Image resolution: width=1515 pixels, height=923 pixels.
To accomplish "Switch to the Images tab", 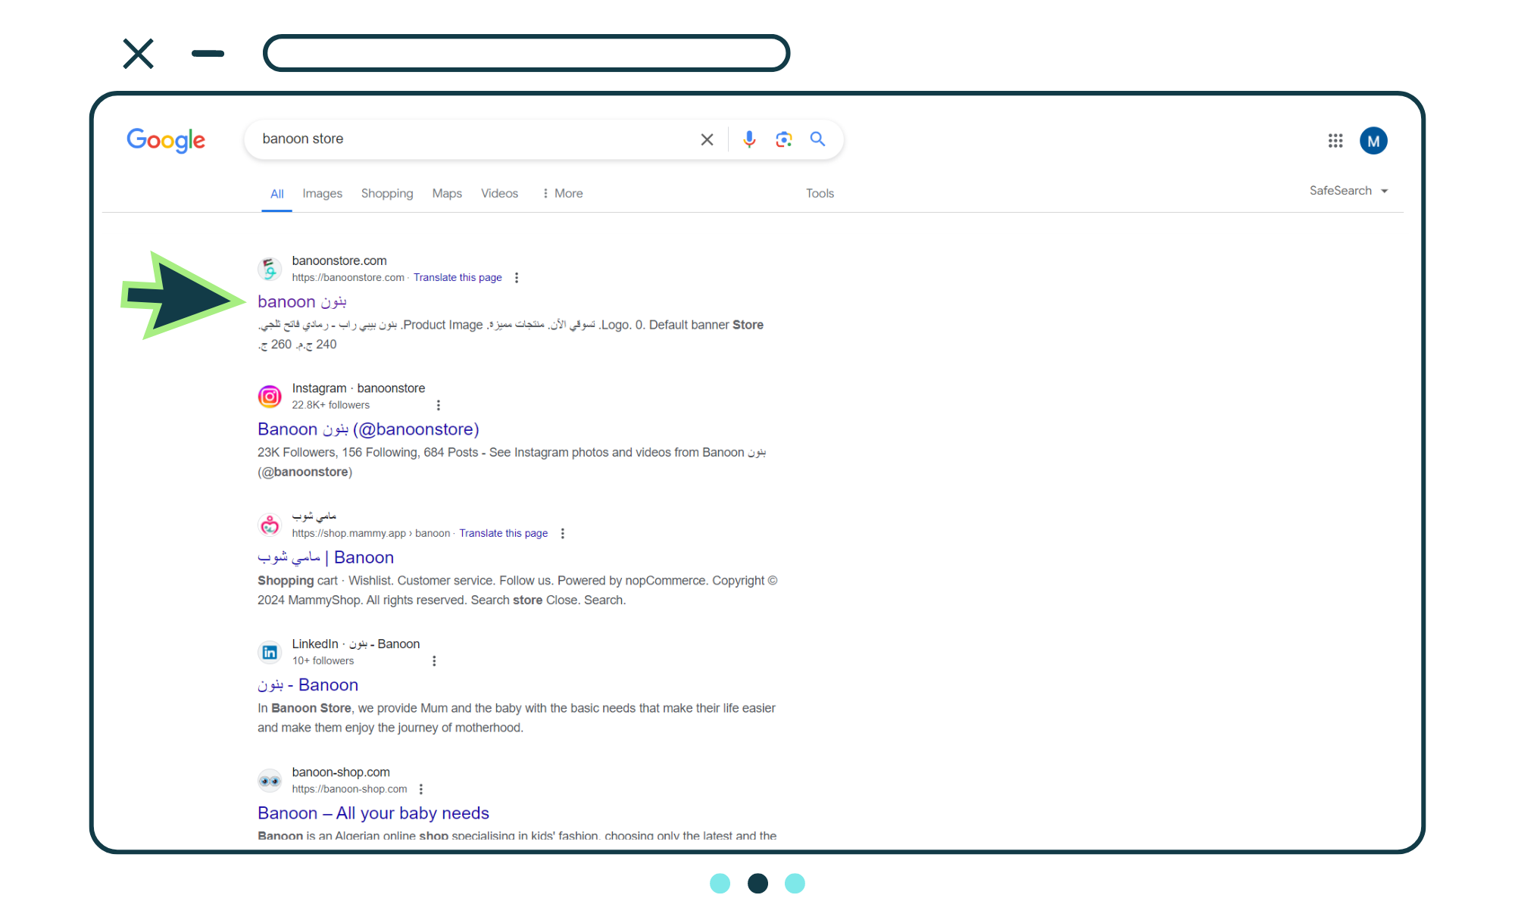I will click(322, 194).
